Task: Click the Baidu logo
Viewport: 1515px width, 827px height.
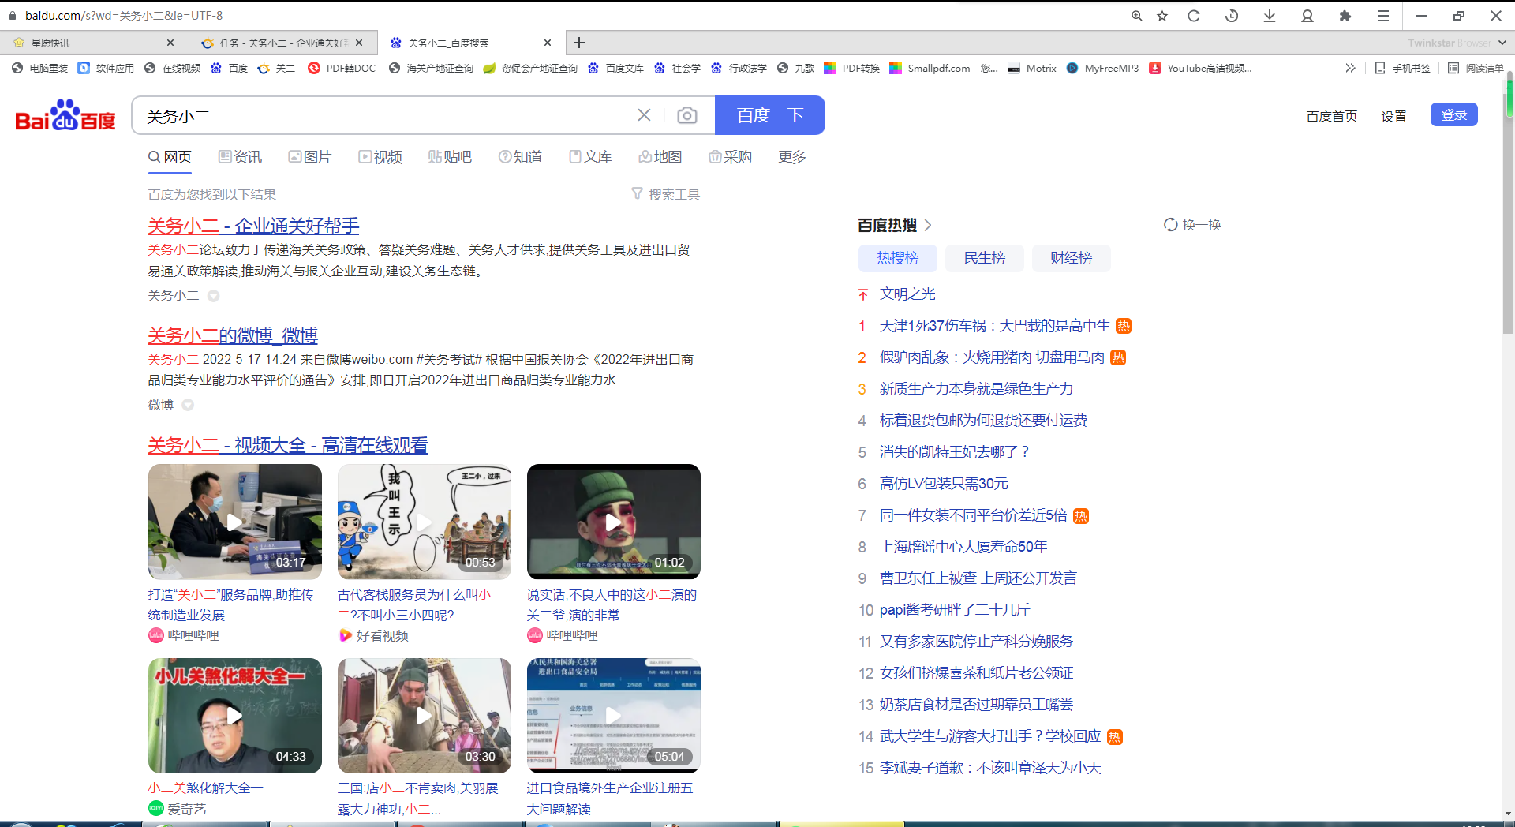Action: pyautogui.click(x=65, y=115)
